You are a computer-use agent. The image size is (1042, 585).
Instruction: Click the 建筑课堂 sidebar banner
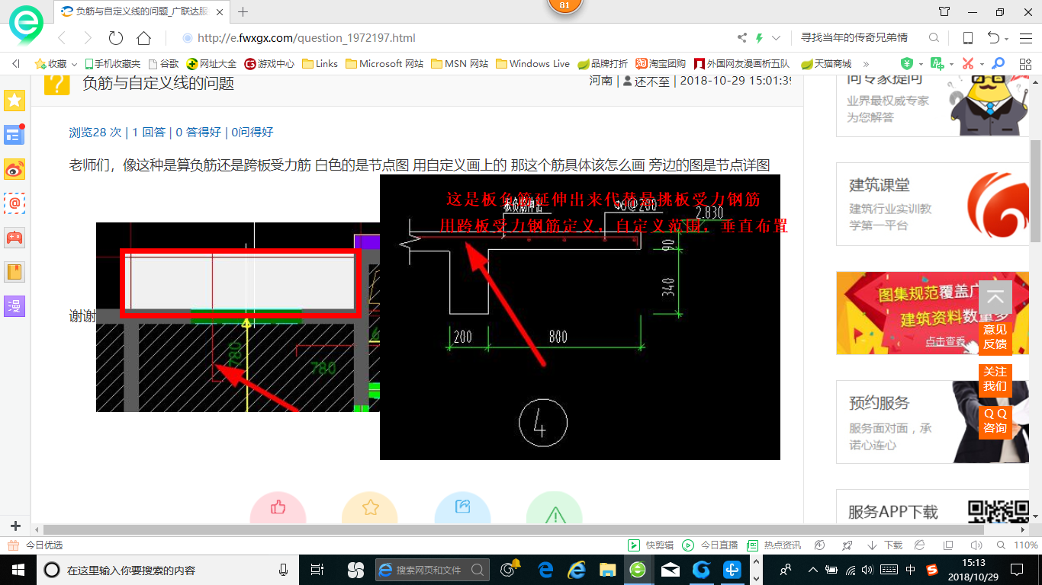pyautogui.click(x=931, y=204)
